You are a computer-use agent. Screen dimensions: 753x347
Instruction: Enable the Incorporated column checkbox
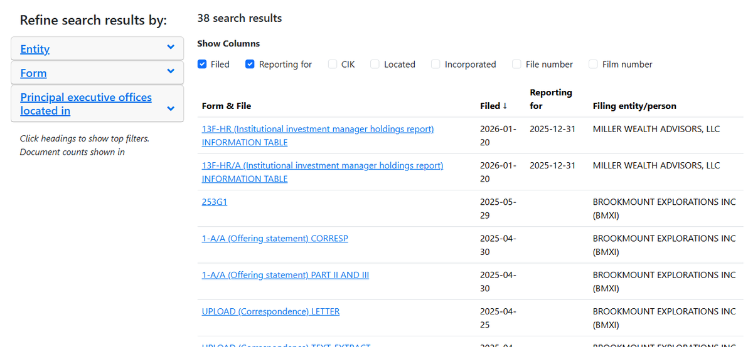[435, 64]
